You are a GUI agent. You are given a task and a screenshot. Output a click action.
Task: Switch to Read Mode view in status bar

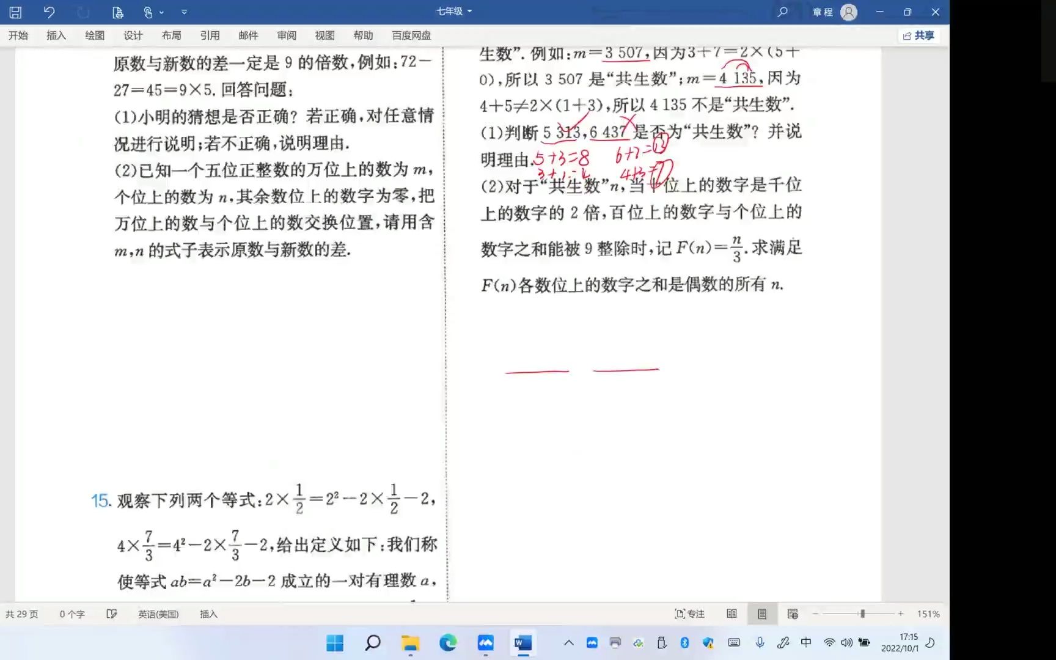click(x=732, y=614)
